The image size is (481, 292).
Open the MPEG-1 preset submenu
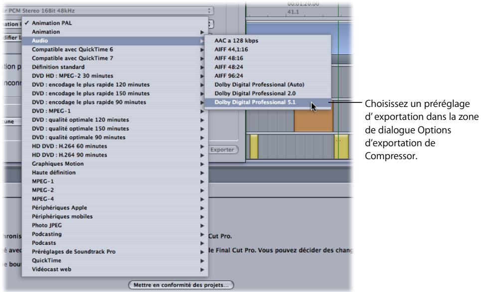point(115,182)
